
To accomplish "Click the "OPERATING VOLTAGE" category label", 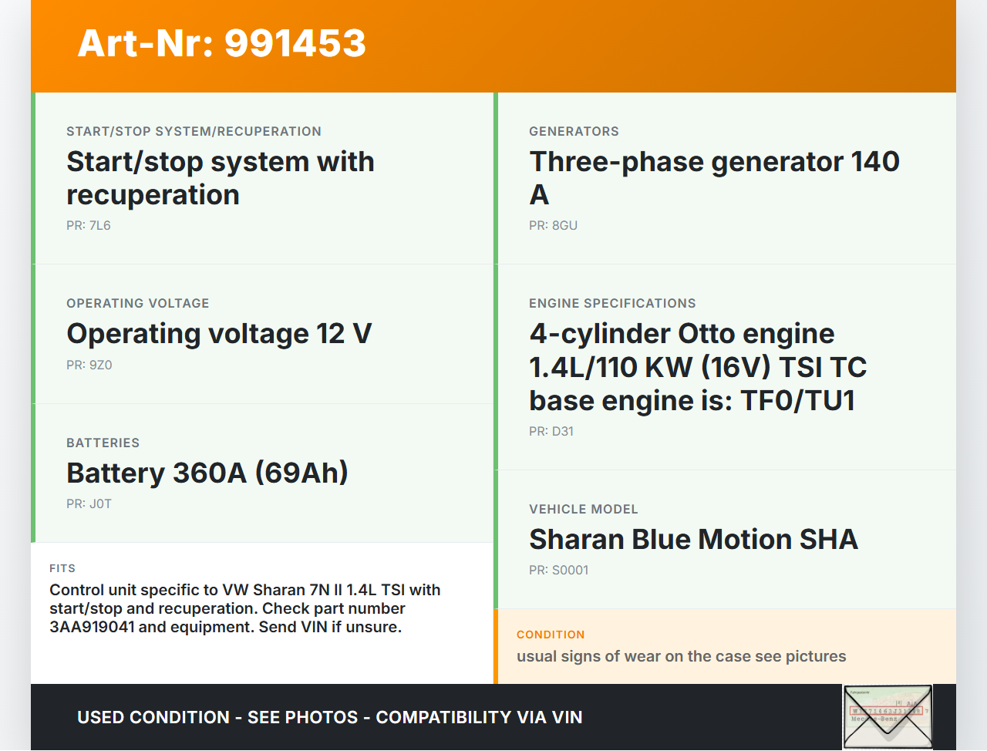I will [138, 303].
